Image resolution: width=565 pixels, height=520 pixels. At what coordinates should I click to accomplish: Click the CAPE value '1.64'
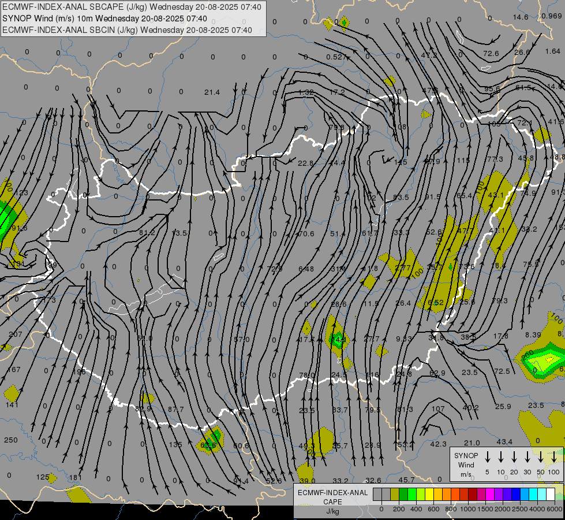[553, 51]
